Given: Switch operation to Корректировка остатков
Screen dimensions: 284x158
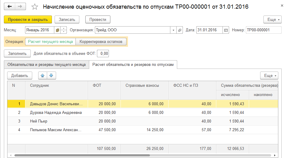Looking at the screenshot, I should coord(101,42).
